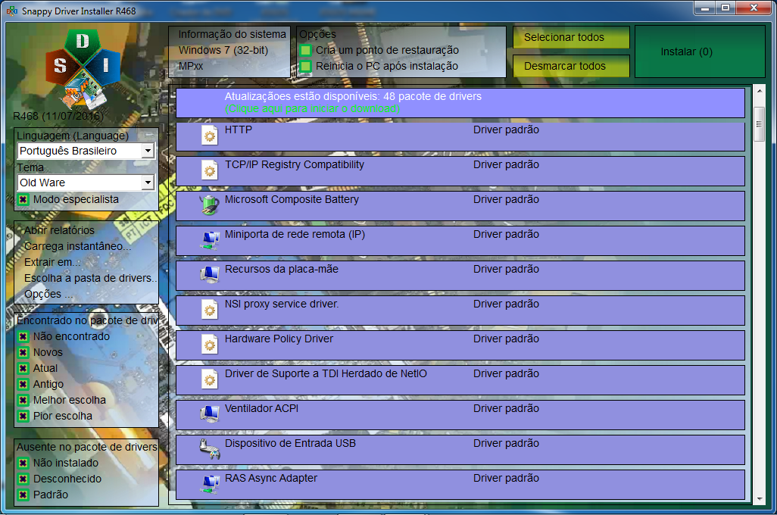Image resolution: width=777 pixels, height=515 pixels.
Task: Toggle Reinicia o PC após instalação
Action: coord(306,66)
